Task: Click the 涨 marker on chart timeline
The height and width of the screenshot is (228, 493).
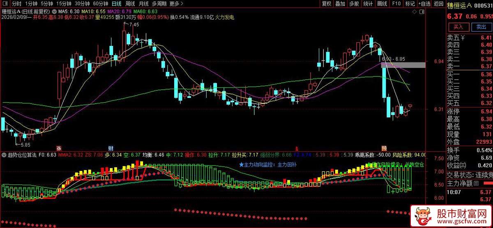Action: (59, 147)
